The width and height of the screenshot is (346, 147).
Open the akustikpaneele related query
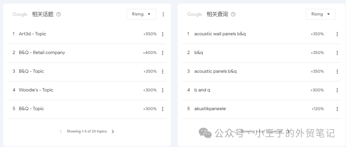coord(210,109)
